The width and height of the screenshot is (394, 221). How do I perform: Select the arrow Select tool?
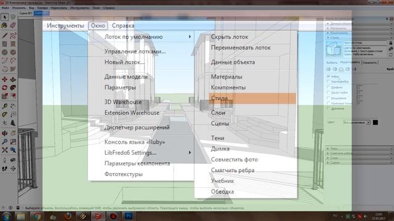[4, 17]
